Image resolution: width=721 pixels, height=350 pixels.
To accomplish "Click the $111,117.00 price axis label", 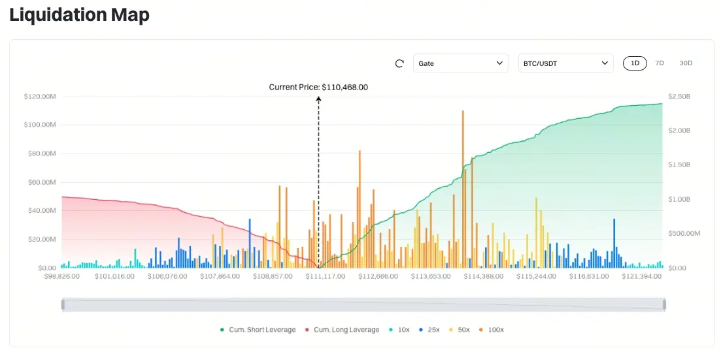I will 325,276.
